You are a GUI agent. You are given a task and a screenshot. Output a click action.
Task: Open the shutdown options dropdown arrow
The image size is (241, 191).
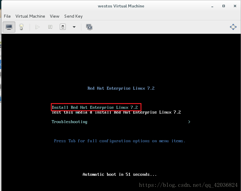(x=74, y=27)
